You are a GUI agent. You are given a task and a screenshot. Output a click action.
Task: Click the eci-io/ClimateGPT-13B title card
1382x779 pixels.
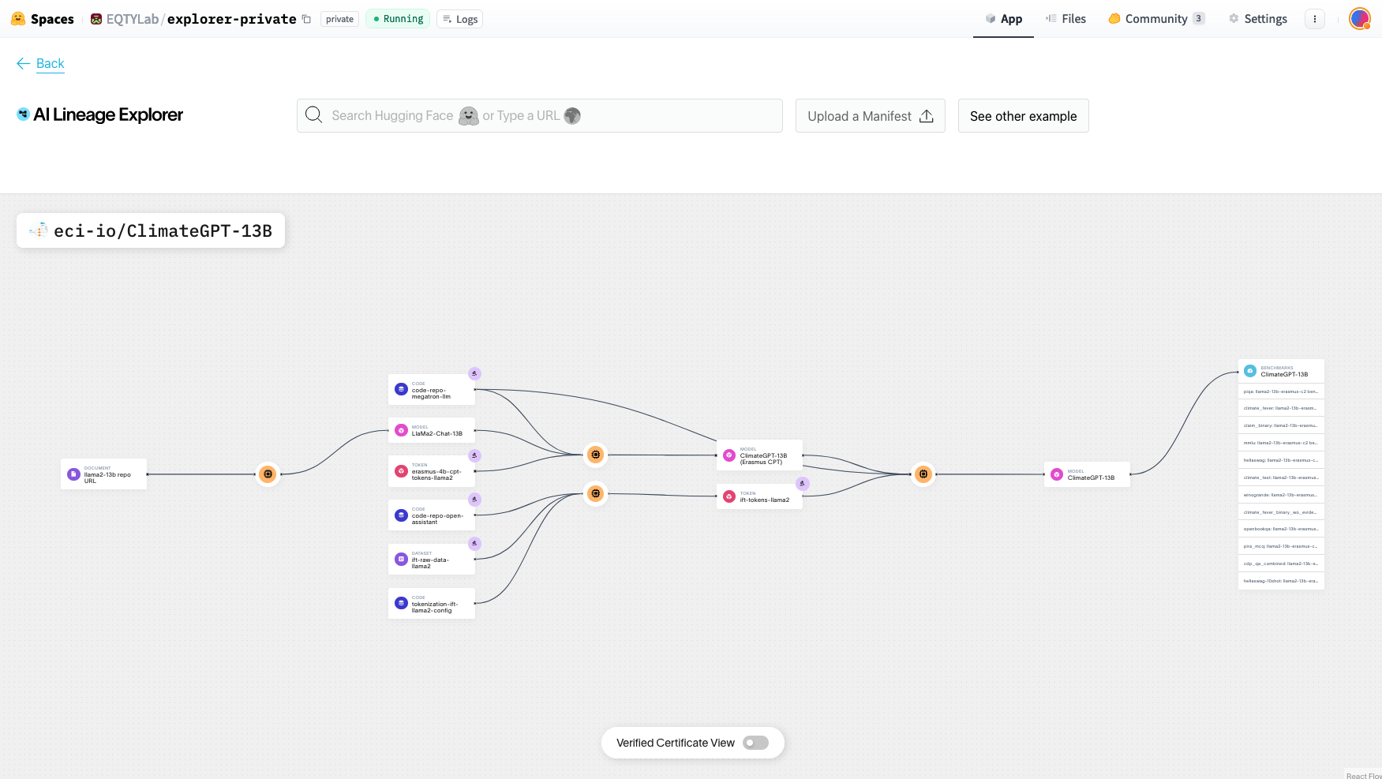[151, 230]
